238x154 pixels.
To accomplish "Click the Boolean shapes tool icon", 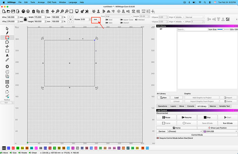I will point(7,76).
